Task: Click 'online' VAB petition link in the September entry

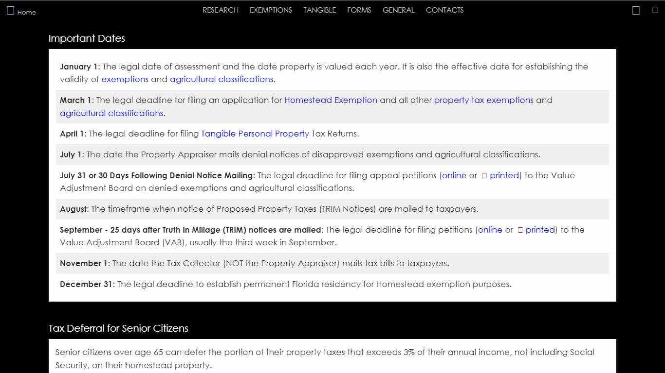Action: pos(490,230)
